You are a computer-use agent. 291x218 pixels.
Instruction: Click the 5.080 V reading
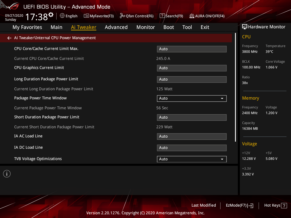point(271,159)
